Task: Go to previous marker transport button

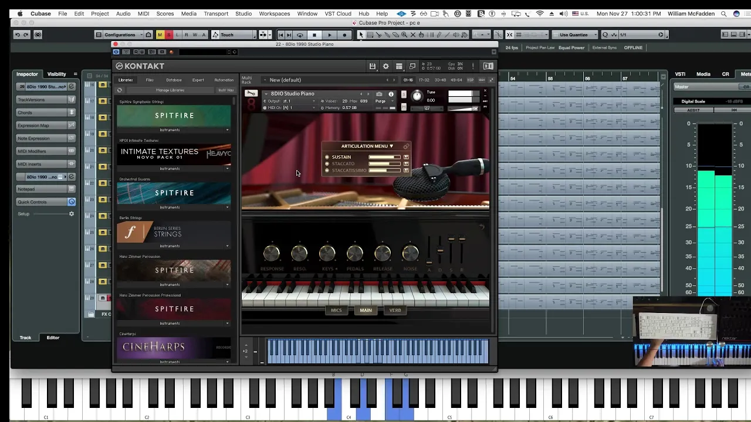Action: click(x=281, y=35)
